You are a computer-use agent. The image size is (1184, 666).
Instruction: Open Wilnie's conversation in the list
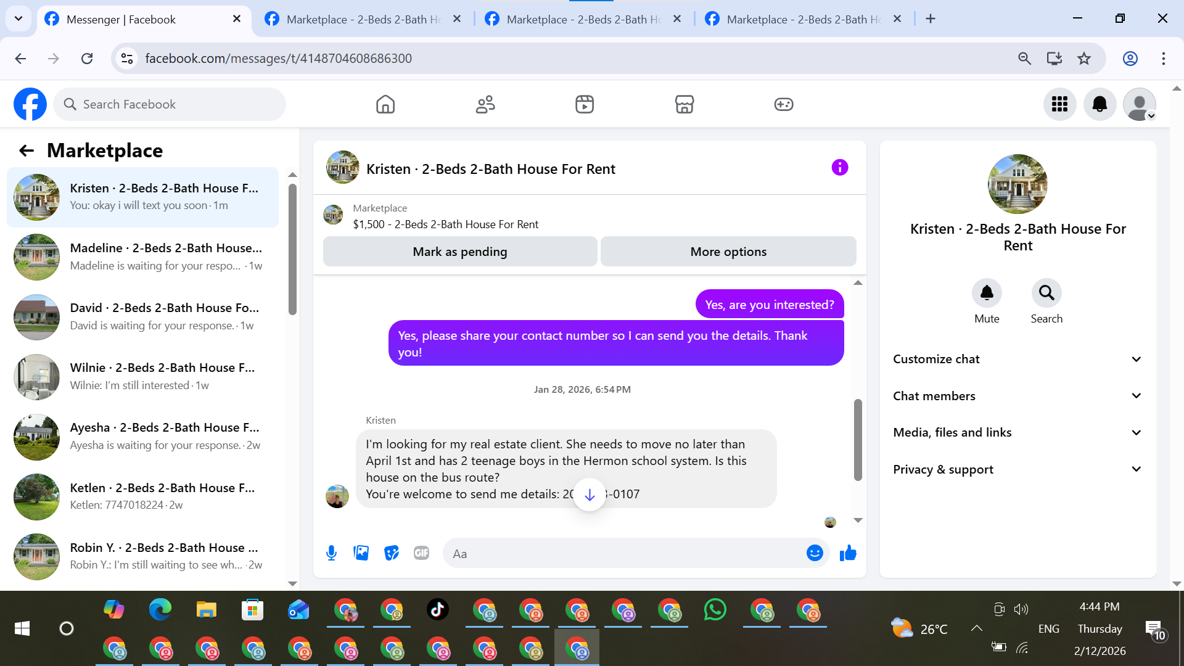(x=143, y=377)
